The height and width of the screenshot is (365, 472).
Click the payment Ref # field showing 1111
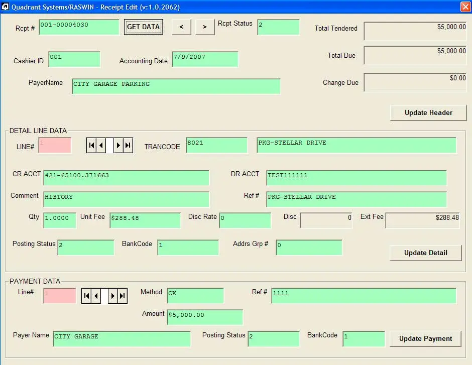(364, 296)
